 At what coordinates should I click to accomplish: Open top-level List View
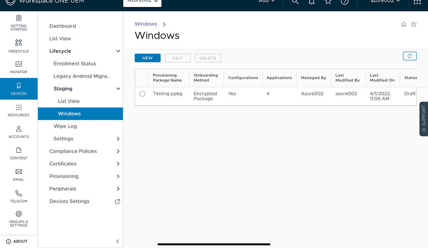(x=60, y=38)
